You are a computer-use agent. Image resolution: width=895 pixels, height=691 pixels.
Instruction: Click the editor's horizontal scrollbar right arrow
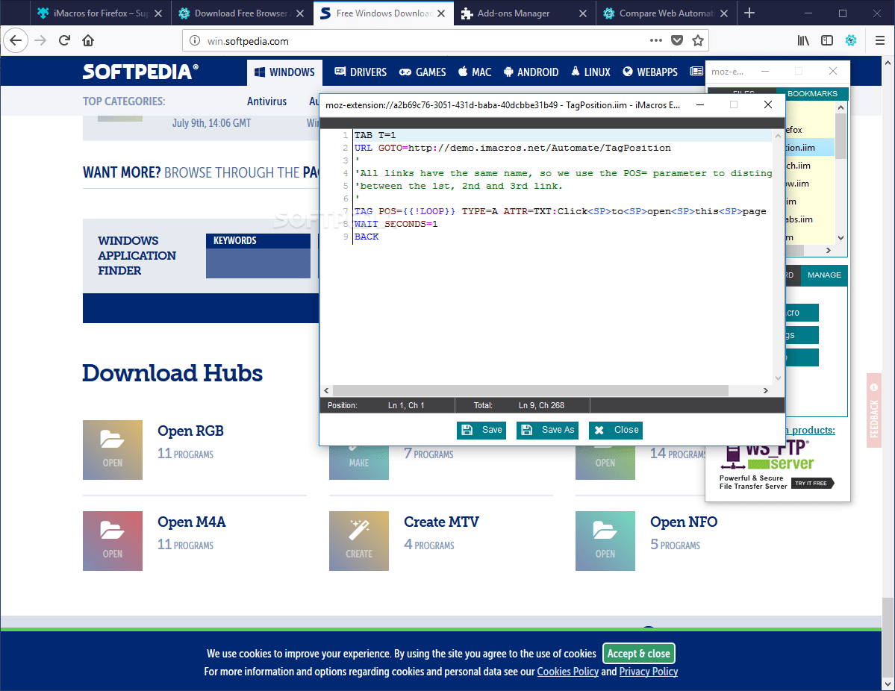pos(766,390)
